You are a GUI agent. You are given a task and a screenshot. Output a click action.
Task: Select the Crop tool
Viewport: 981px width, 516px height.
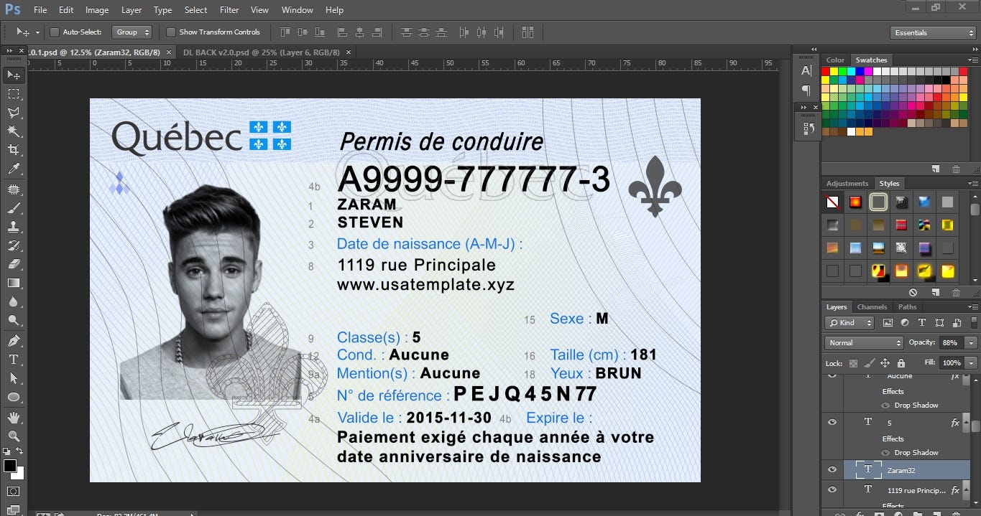click(14, 150)
